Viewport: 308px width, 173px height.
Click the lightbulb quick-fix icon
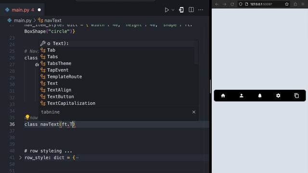(27, 117)
